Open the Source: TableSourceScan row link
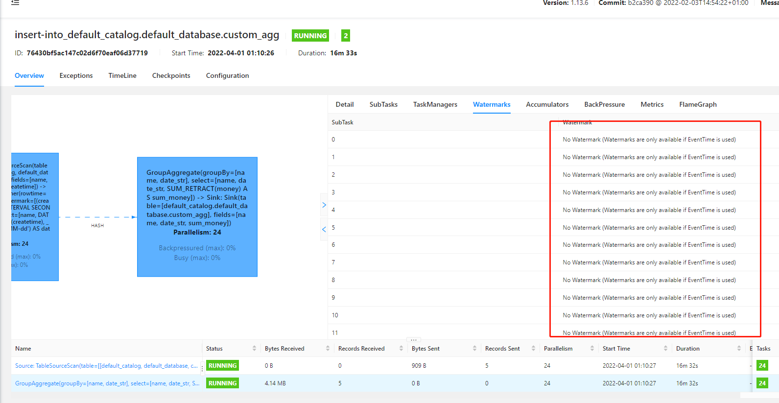The image size is (779, 403). (106, 366)
